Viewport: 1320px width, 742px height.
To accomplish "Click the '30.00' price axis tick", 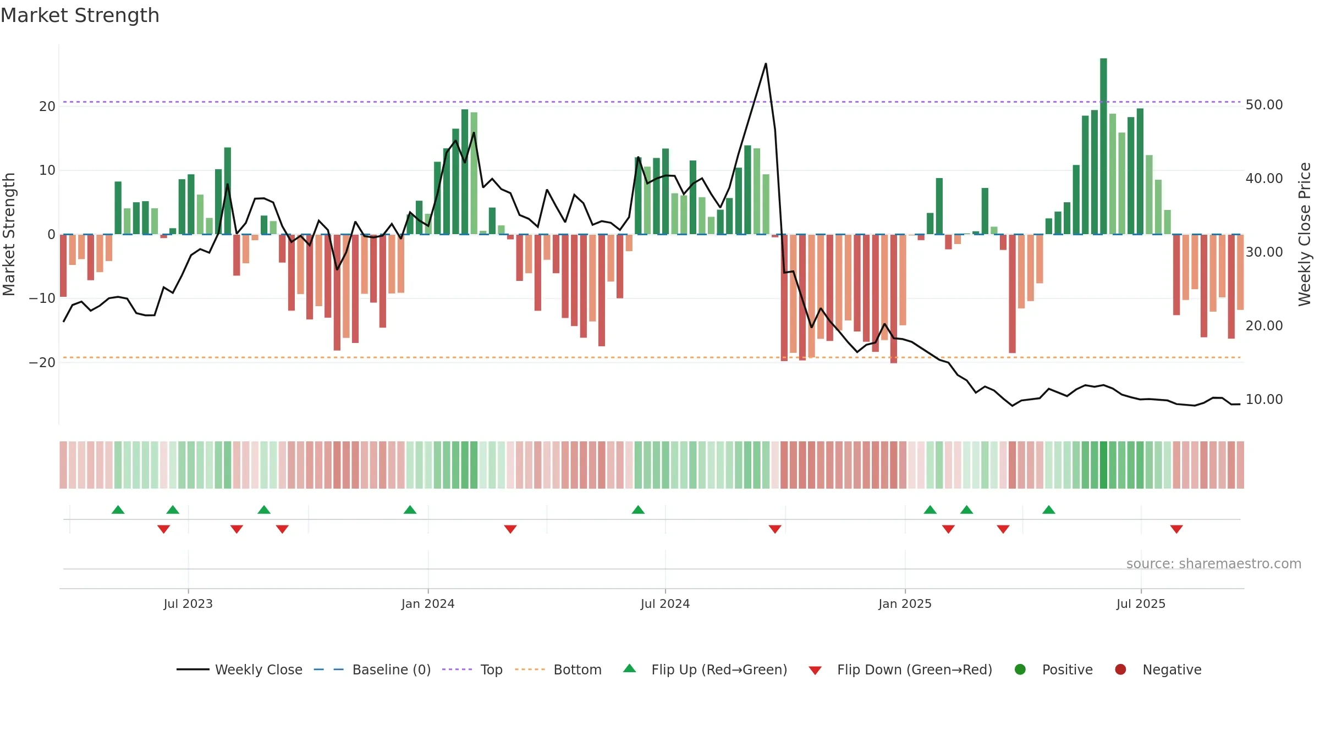I will point(1264,252).
